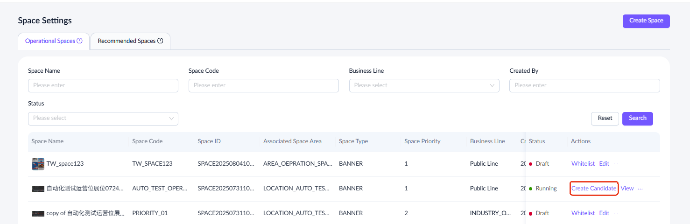Expand the Business Line dropdown
This screenshot has height=224, width=690.
(424, 85)
